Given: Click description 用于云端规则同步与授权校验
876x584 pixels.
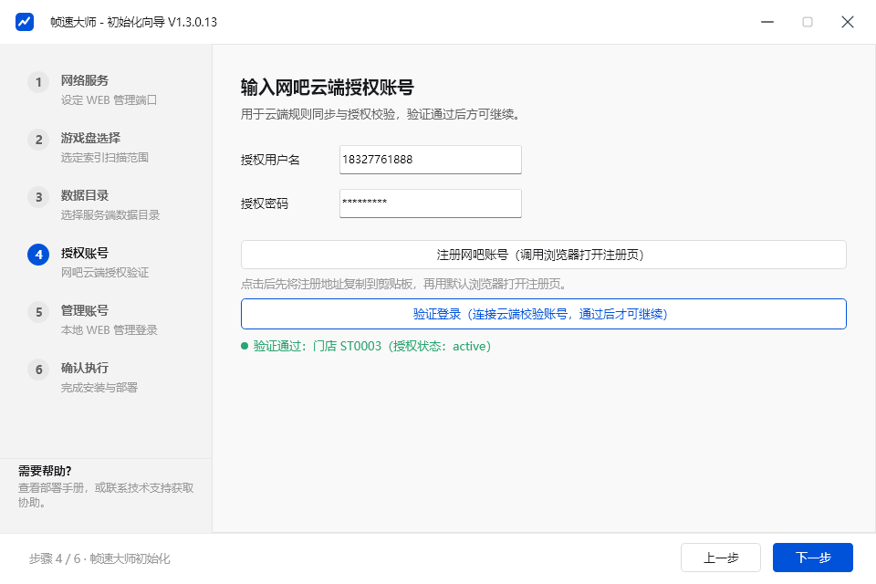Looking at the screenshot, I should pyautogui.click(x=381, y=115).
